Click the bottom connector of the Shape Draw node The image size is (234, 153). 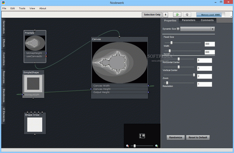[35, 134]
